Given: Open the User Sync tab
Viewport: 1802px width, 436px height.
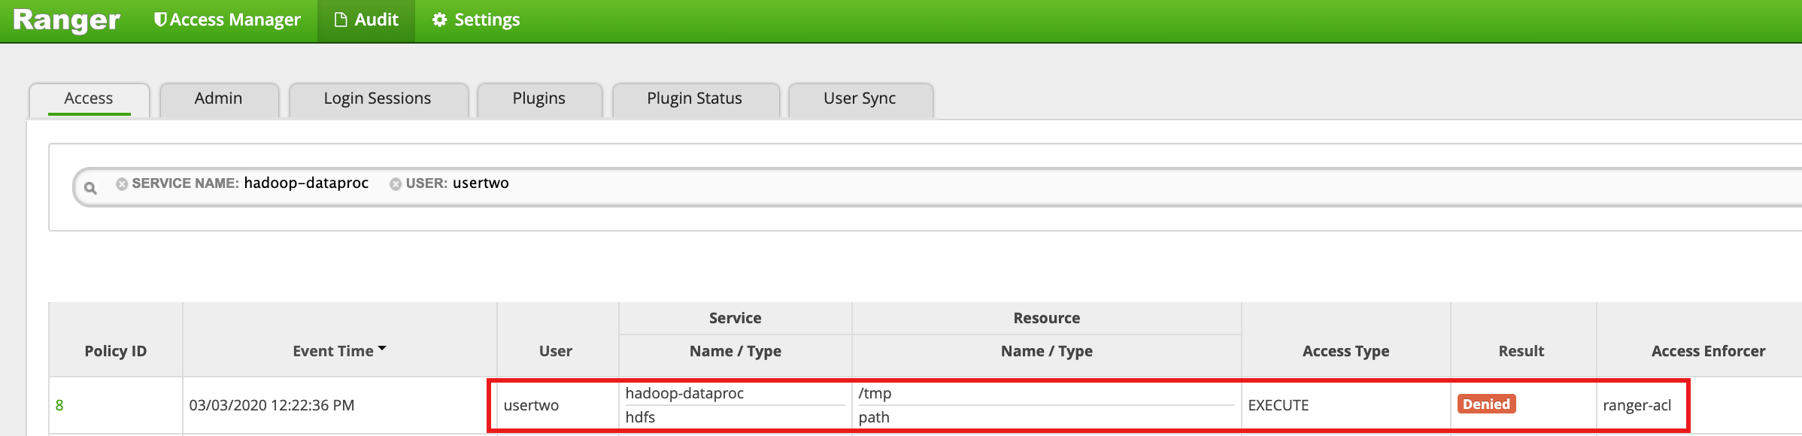Looking at the screenshot, I should click(860, 98).
